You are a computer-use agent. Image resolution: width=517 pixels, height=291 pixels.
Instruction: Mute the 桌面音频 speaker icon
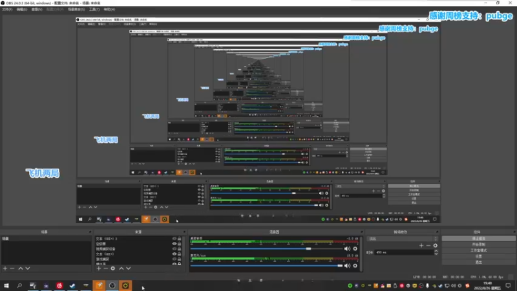click(347, 249)
